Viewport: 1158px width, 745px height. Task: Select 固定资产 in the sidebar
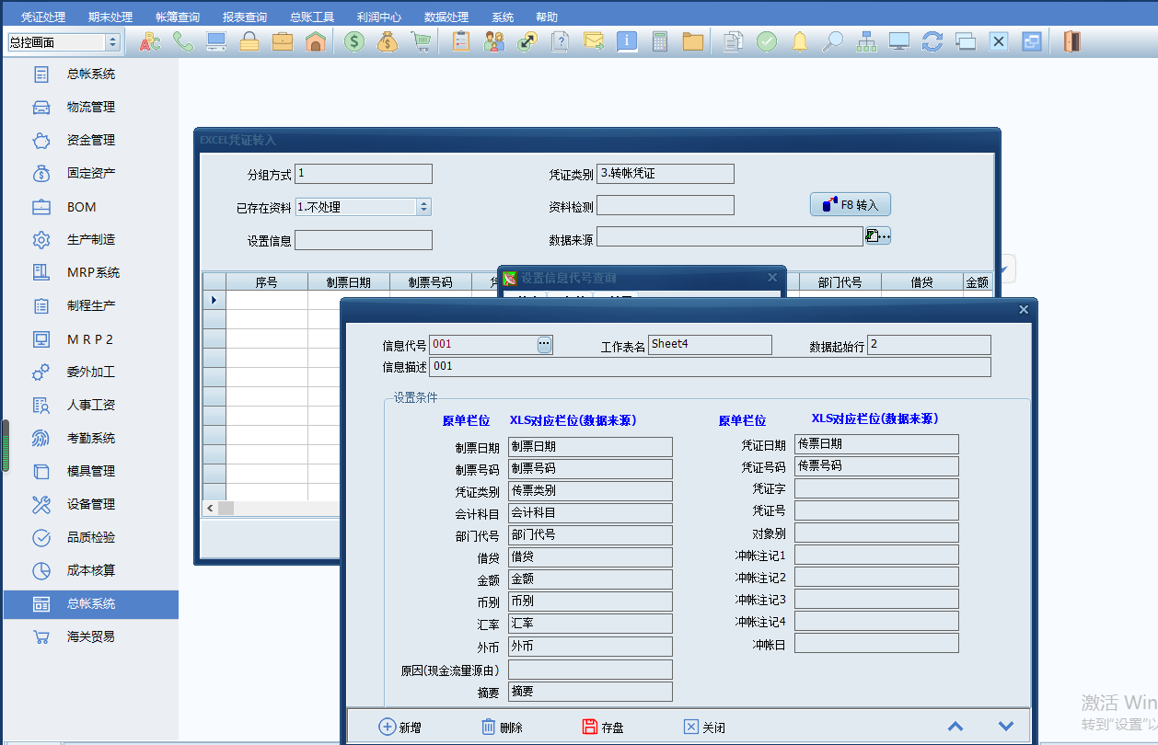click(91, 173)
